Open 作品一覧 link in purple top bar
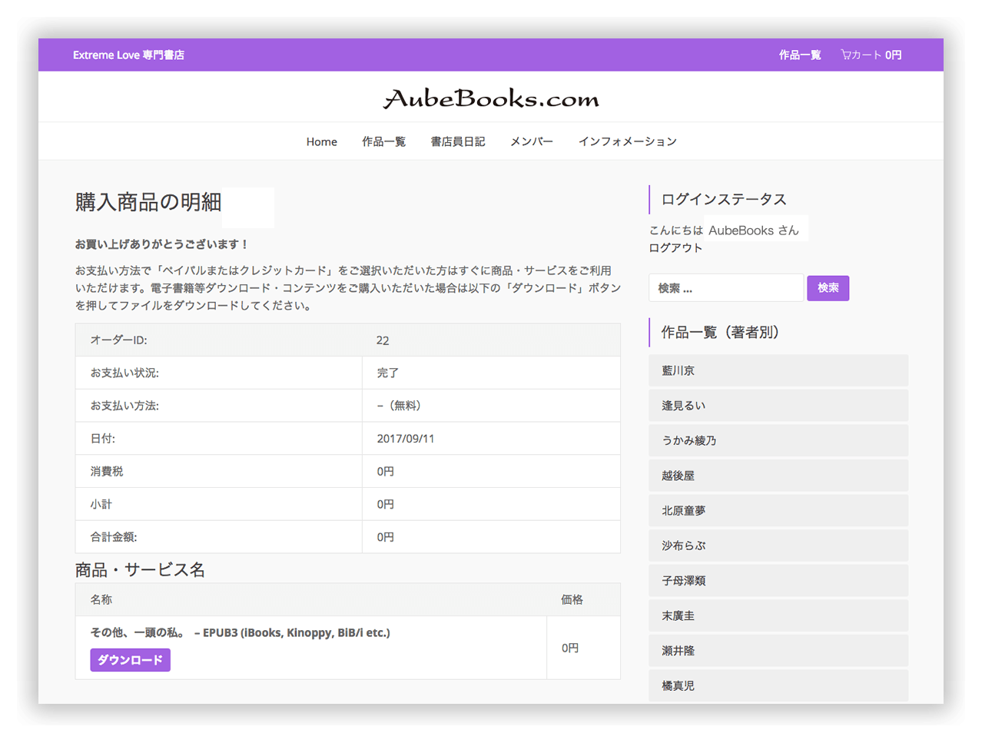This screenshot has width=982, height=753. tap(800, 55)
